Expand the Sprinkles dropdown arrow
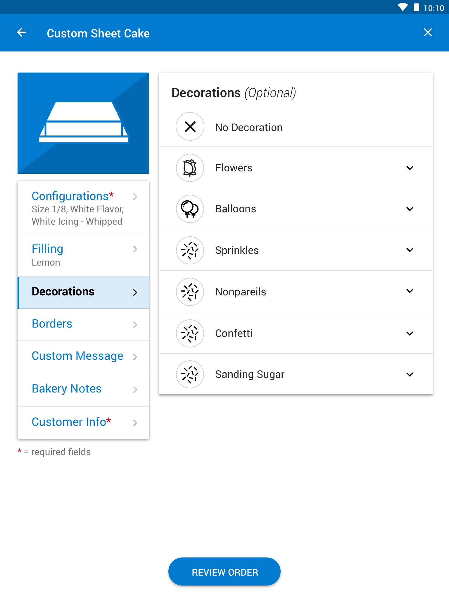The height and width of the screenshot is (599, 449). point(410,250)
